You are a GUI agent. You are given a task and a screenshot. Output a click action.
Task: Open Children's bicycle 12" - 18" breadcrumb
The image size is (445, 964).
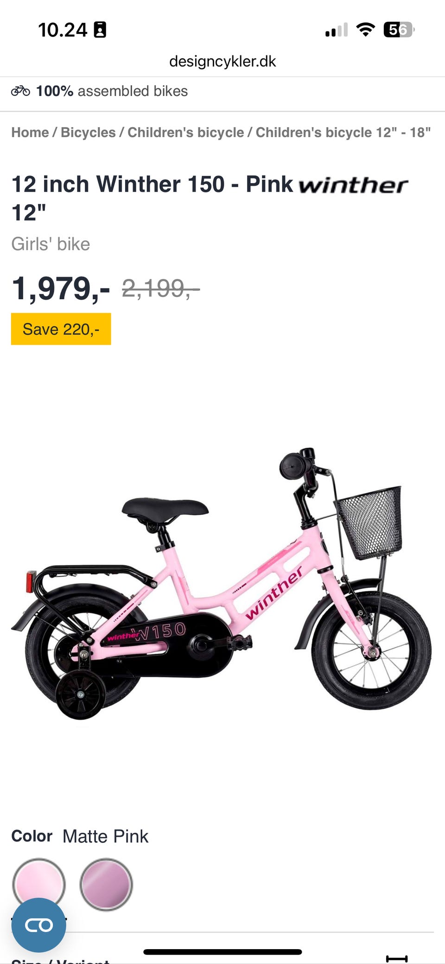[343, 132]
